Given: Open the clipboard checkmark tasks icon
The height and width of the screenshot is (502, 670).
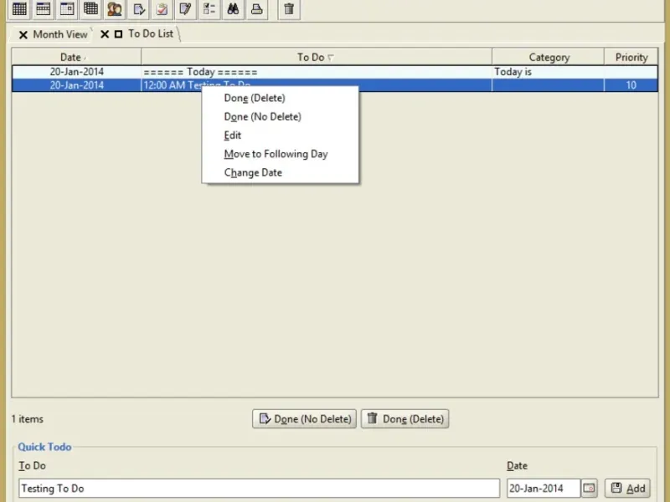Looking at the screenshot, I should (x=162, y=8).
